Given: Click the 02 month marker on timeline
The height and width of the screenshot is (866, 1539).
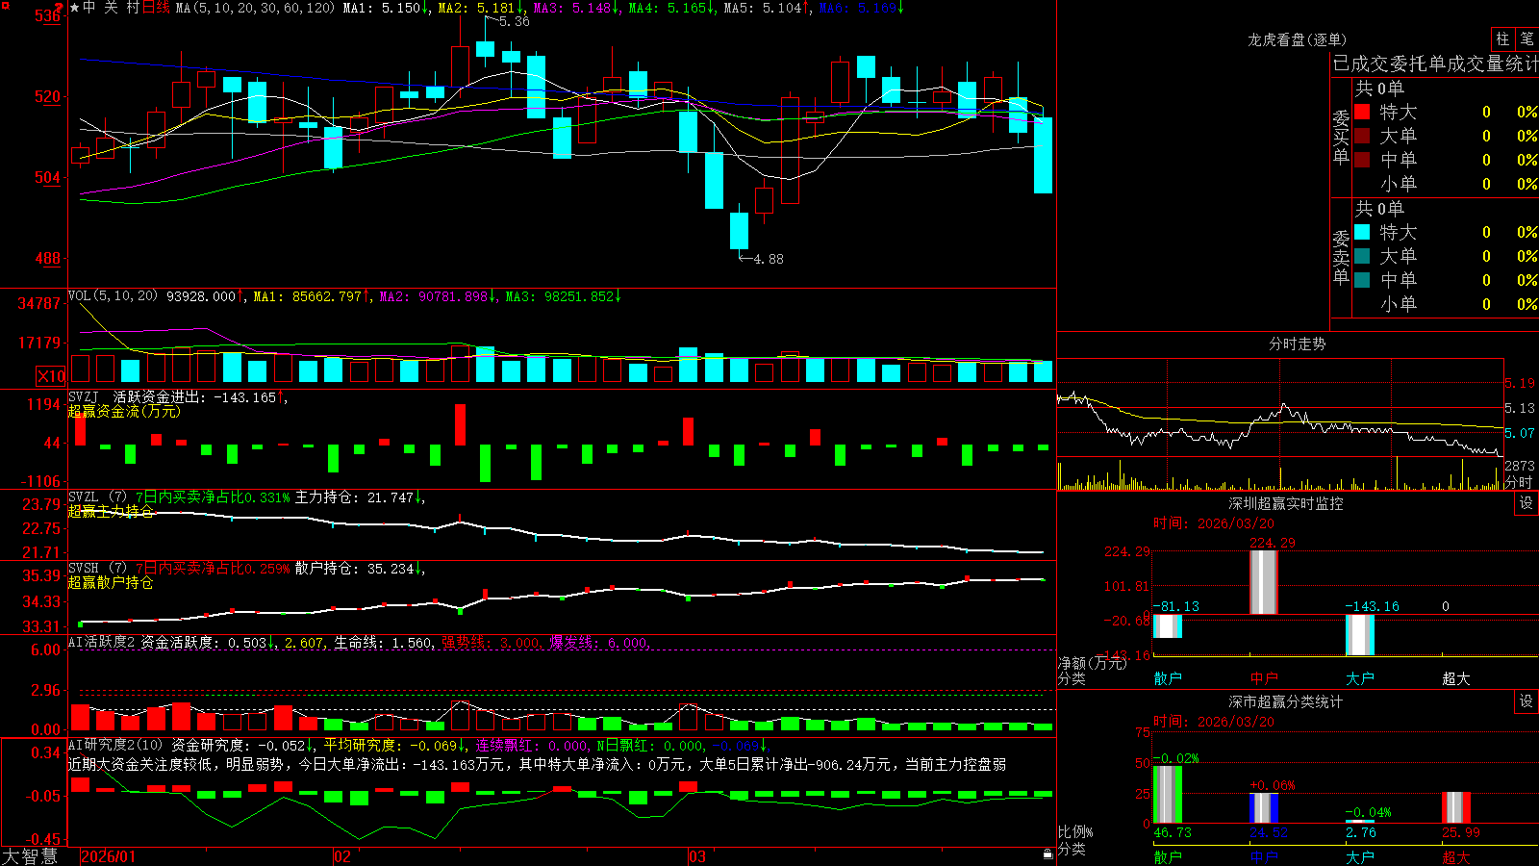Looking at the screenshot, I should point(342,856).
